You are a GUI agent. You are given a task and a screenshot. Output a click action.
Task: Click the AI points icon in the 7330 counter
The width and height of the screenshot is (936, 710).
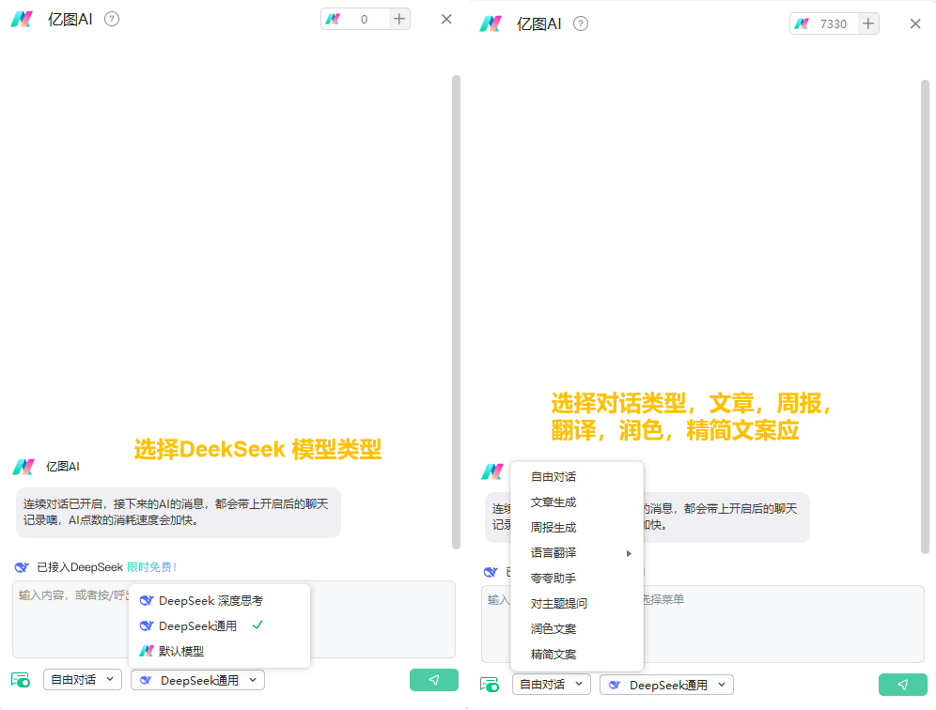point(803,23)
